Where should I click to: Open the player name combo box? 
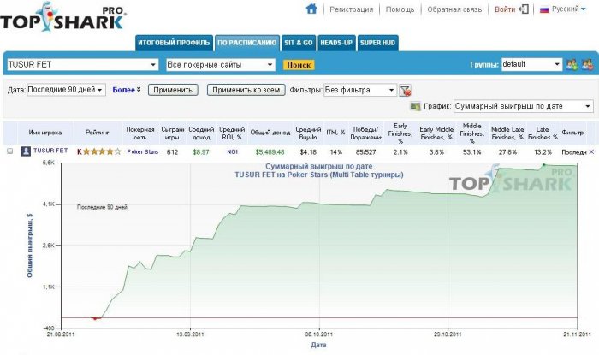pyautogui.click(x=82, y=64)
